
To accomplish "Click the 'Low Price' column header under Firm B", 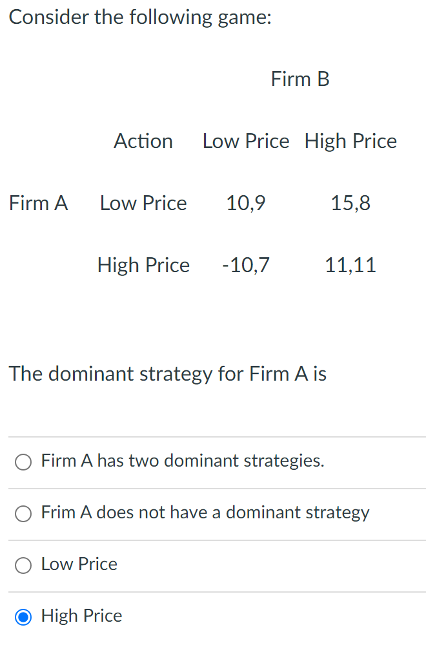I will coord(245,141).
